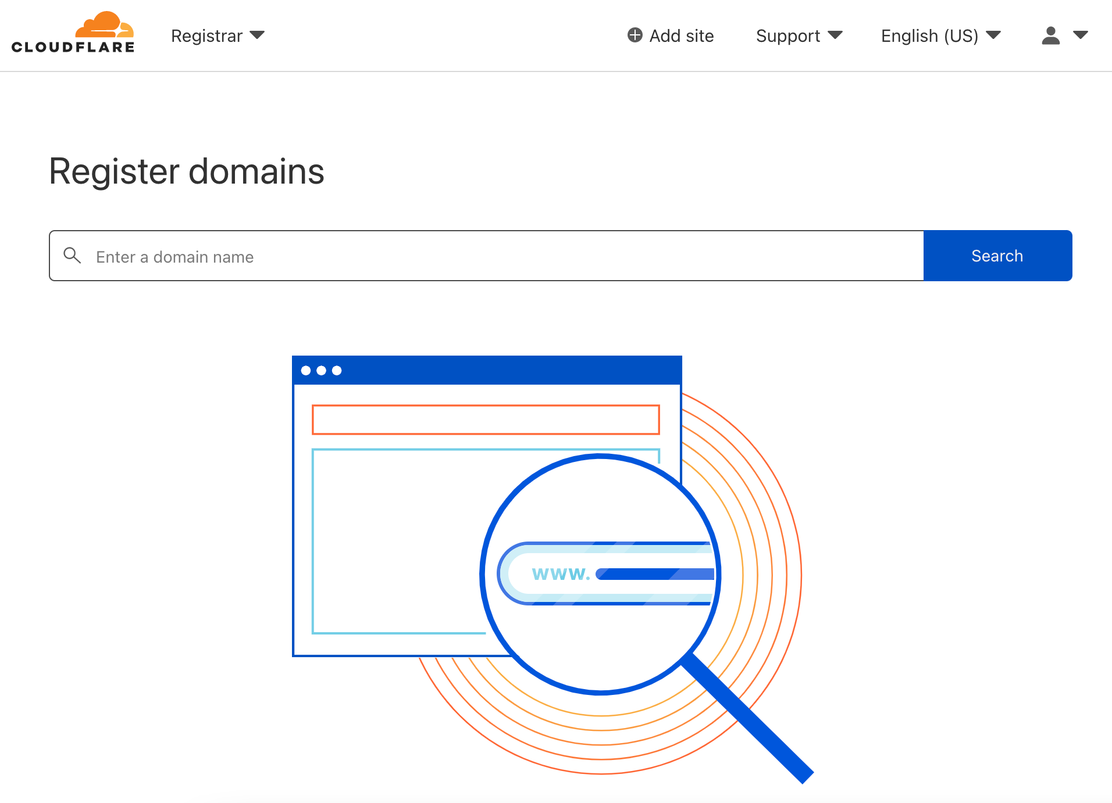Click the 'Register domains' heading
1112x803 pixels.
pos(187,171)
